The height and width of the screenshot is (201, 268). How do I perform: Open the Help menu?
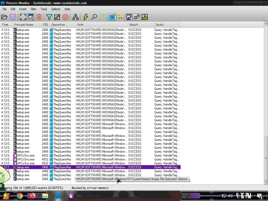[x=67, y=9]
